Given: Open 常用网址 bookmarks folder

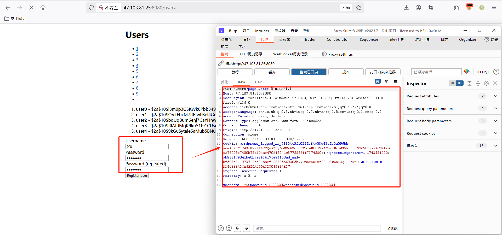Looking at the screenshot, I should [15, 19].
